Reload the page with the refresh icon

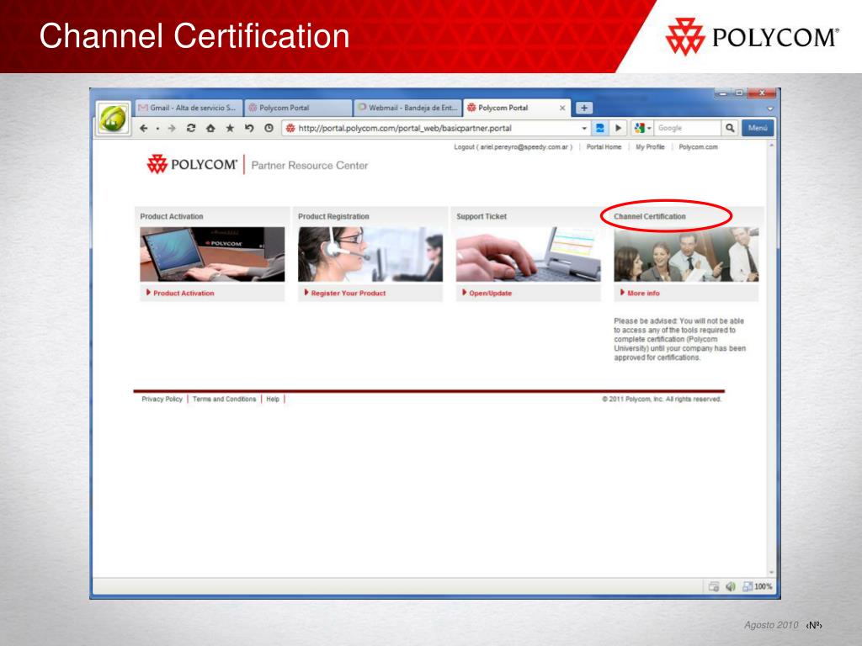[191, 128]
